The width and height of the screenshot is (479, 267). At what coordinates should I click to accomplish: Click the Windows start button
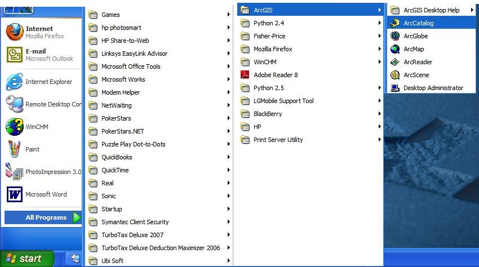click(27, 259)
